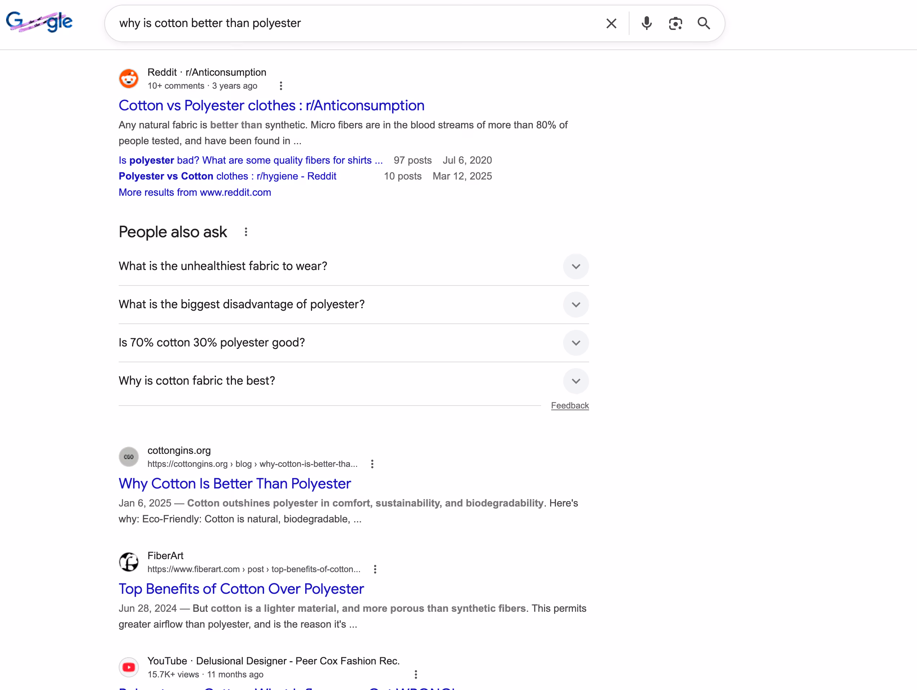Expand 'Is 70% cotton 30% polyester good?'
Viewport: 917px width, 690px height.
354,342
